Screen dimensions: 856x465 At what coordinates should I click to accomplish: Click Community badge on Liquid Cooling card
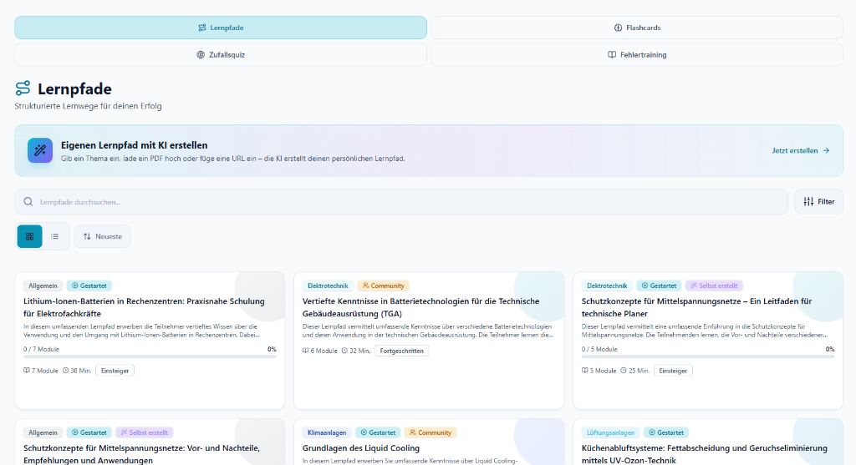[431, 432]
